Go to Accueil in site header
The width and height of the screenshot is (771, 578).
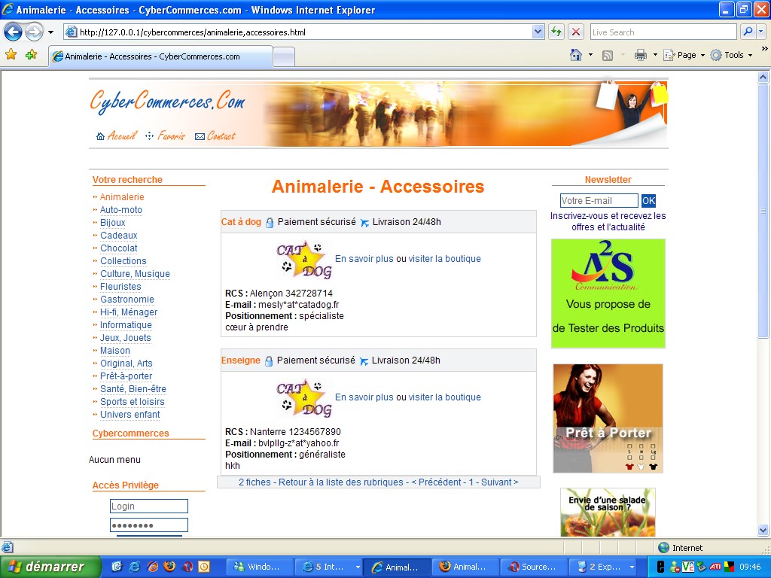coord(117,136)
